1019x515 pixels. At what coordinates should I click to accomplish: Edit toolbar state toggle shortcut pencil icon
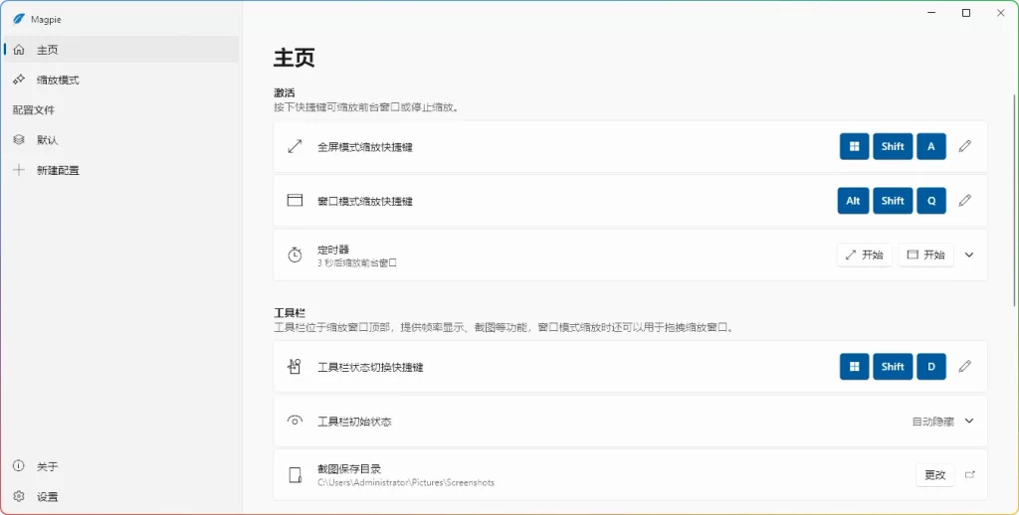pos(965,367)
